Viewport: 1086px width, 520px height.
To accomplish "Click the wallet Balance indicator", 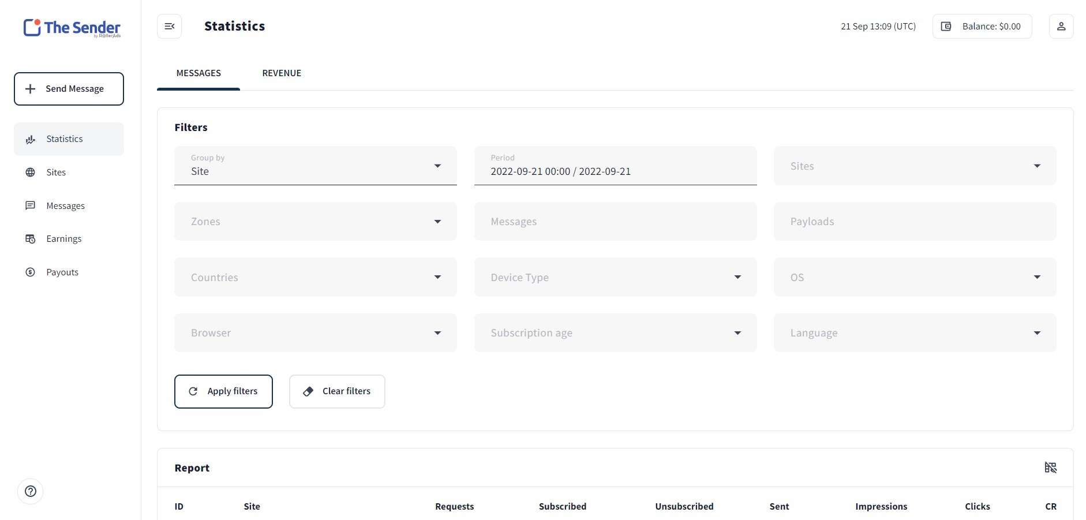I will click(x=982, y=27).
